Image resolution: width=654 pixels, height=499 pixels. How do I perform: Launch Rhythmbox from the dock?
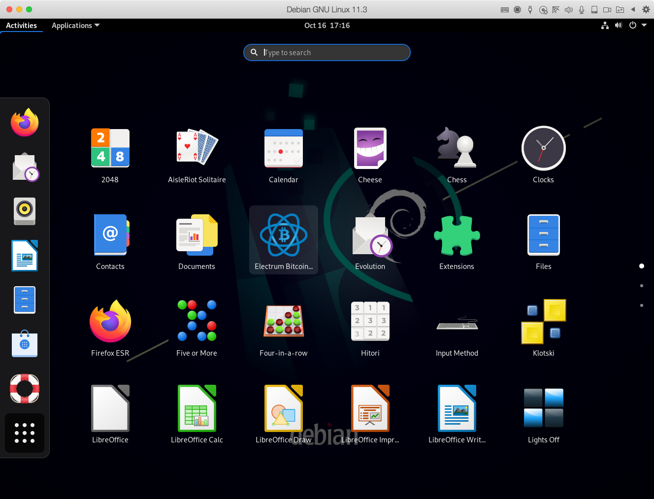[x=25, y=211]
